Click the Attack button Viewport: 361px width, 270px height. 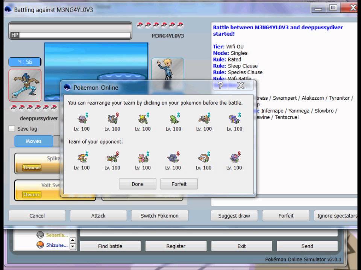coord(98,216)
